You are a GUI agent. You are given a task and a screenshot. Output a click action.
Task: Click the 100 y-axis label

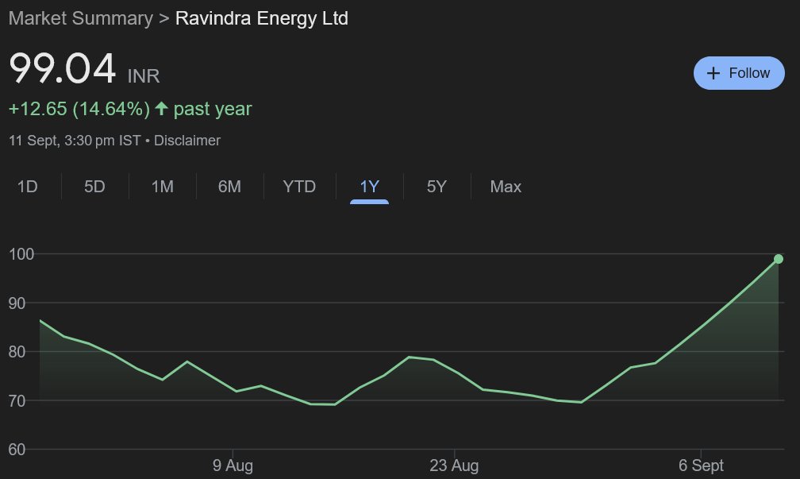coord(21,254)
